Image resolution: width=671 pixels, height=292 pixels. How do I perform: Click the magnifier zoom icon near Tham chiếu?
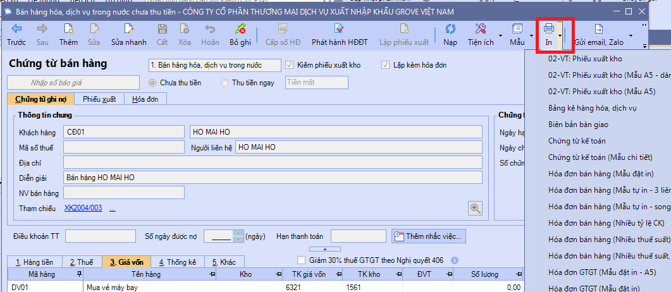(x=476, y=208)
